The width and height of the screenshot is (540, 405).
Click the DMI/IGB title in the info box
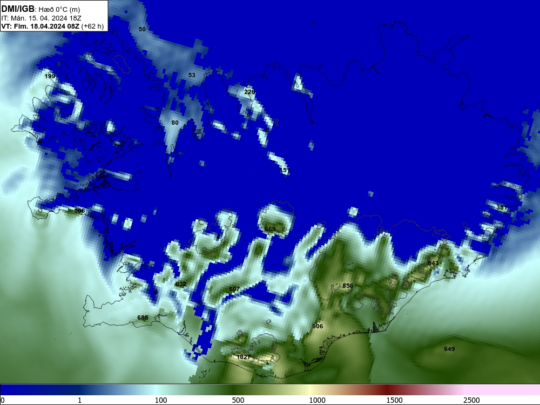18,9
